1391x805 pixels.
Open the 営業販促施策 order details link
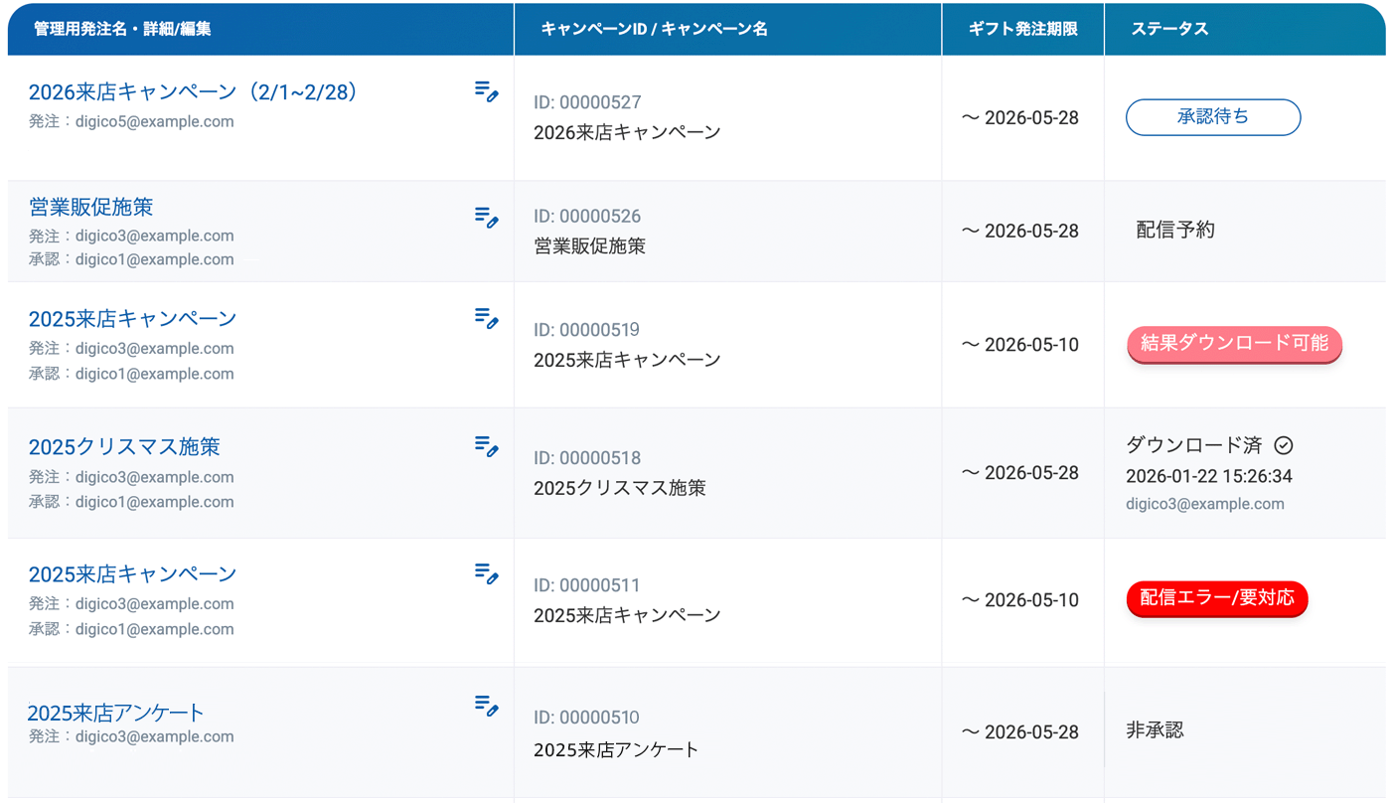click(90, 208)
